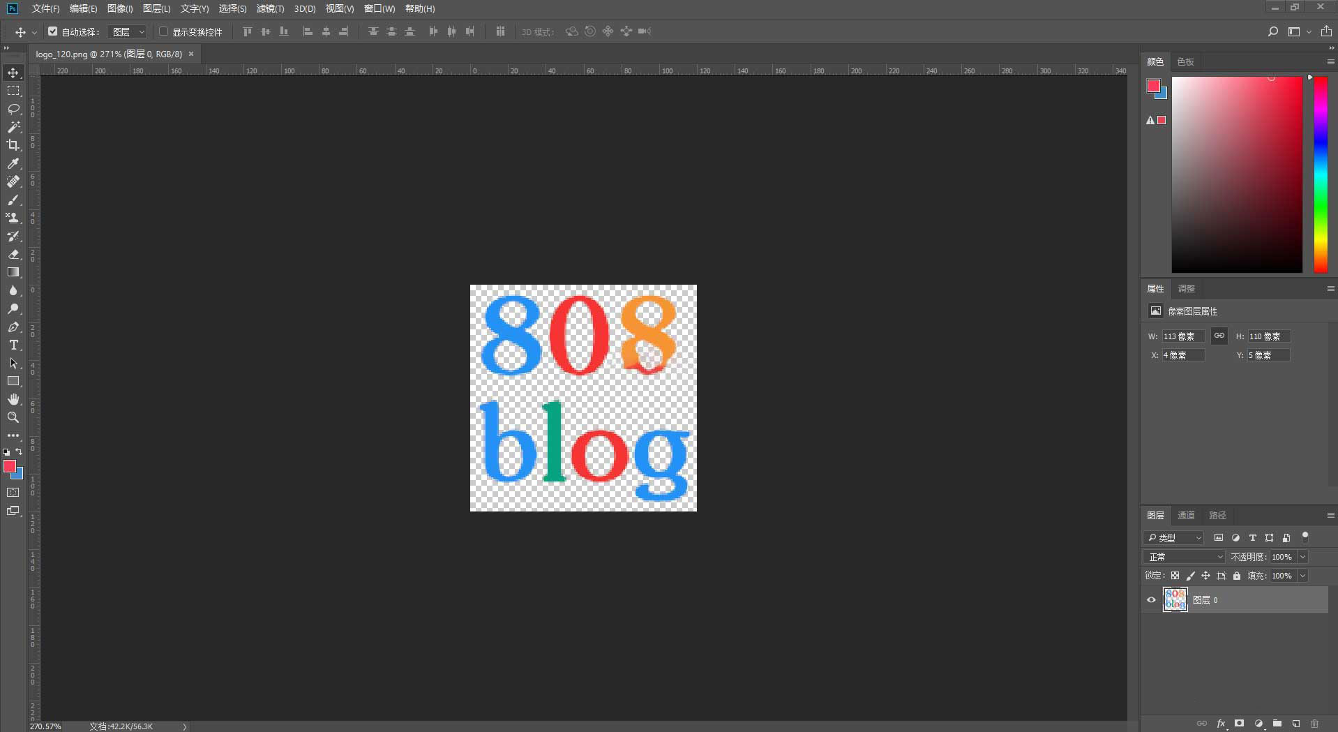Select the Move tool
The image size is (1338, 732).
(x=13, y=73)
